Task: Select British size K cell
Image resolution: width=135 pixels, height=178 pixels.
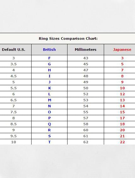Action: pyautogui.click(x=49, y=88)
